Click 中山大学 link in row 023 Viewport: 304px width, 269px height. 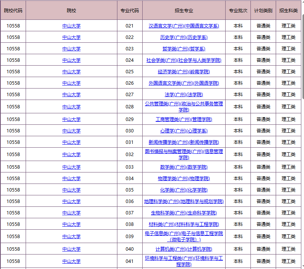coord(72,49)
